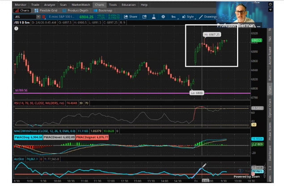Open the chart snapshot icon next to Share
The image size is (284, 188).
[144, 17]
